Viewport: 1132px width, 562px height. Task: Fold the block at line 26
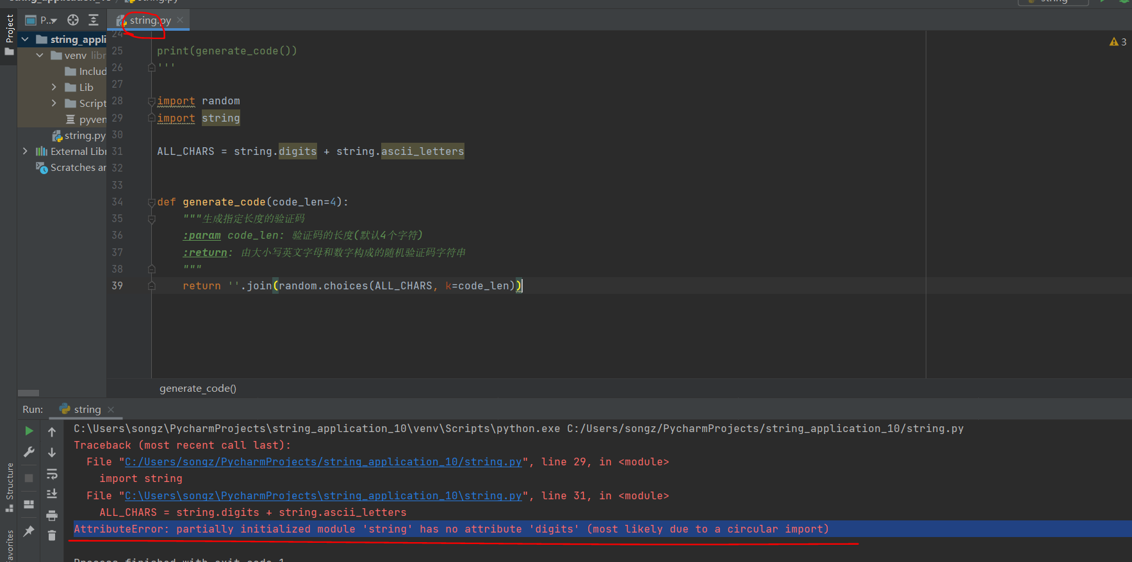[152, 67]
